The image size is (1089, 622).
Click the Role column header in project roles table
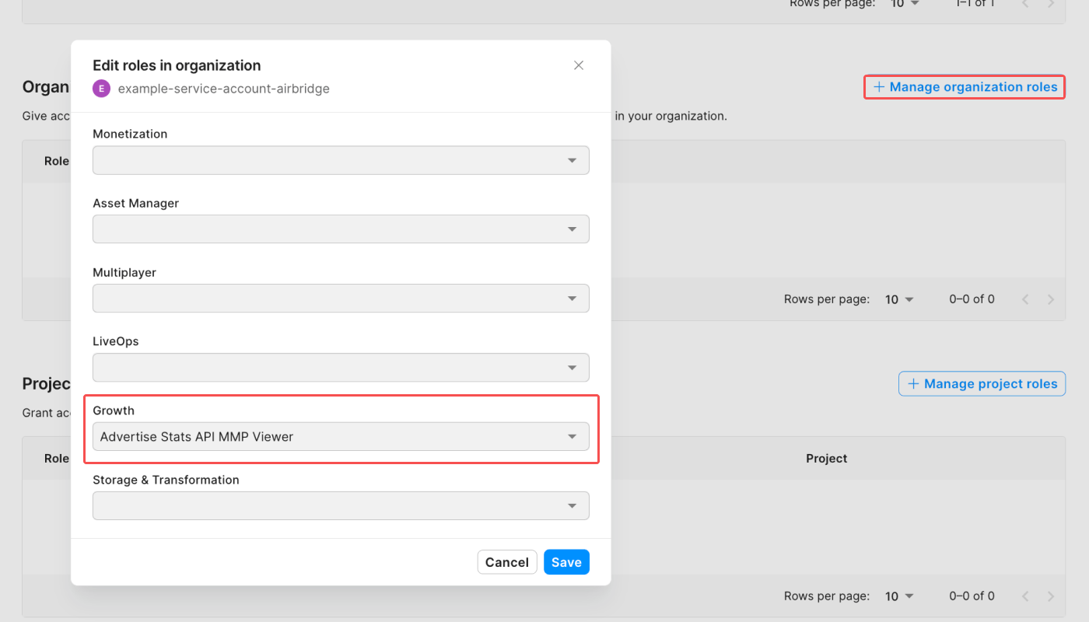click(x=57, y=459)
